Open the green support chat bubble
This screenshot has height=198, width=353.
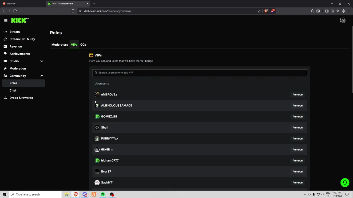click(345, 183)
